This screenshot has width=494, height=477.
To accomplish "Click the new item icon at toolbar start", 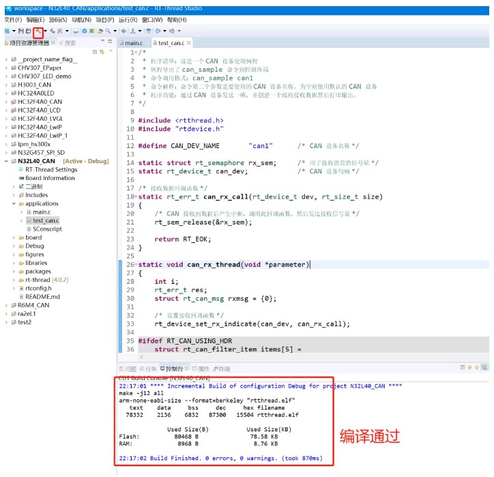I will tap(8, 31).
